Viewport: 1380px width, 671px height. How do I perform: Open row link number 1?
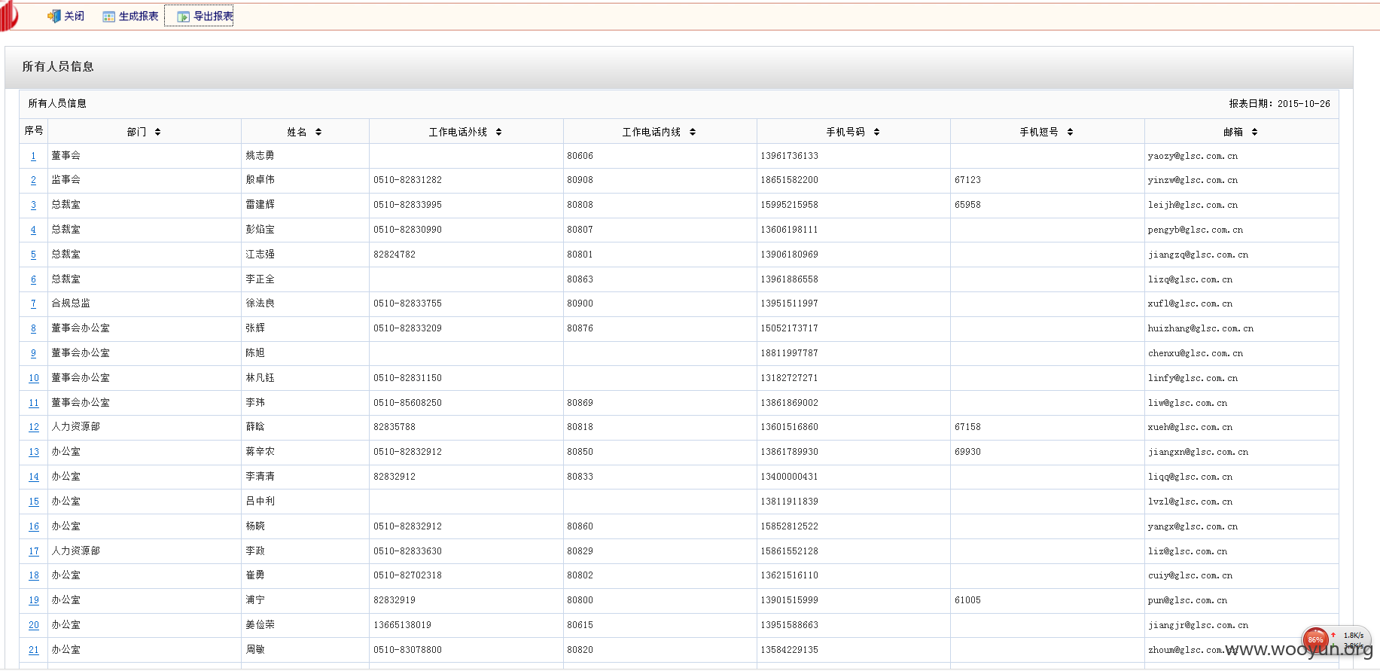pos(33,156)
